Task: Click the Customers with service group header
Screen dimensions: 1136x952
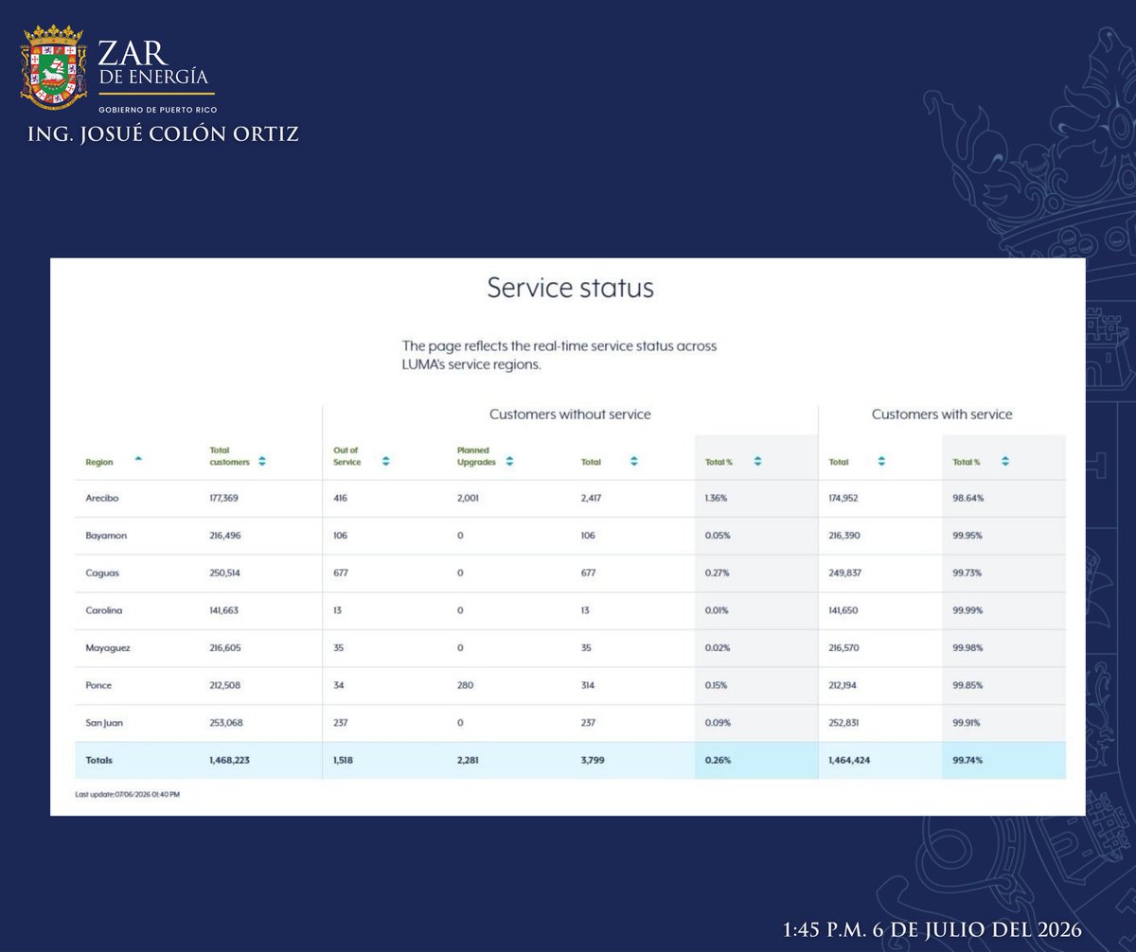Action: [x=942, y=414]
